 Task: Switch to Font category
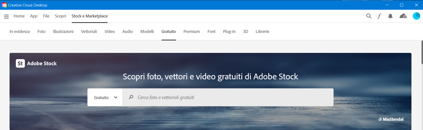tap(211, 31)
